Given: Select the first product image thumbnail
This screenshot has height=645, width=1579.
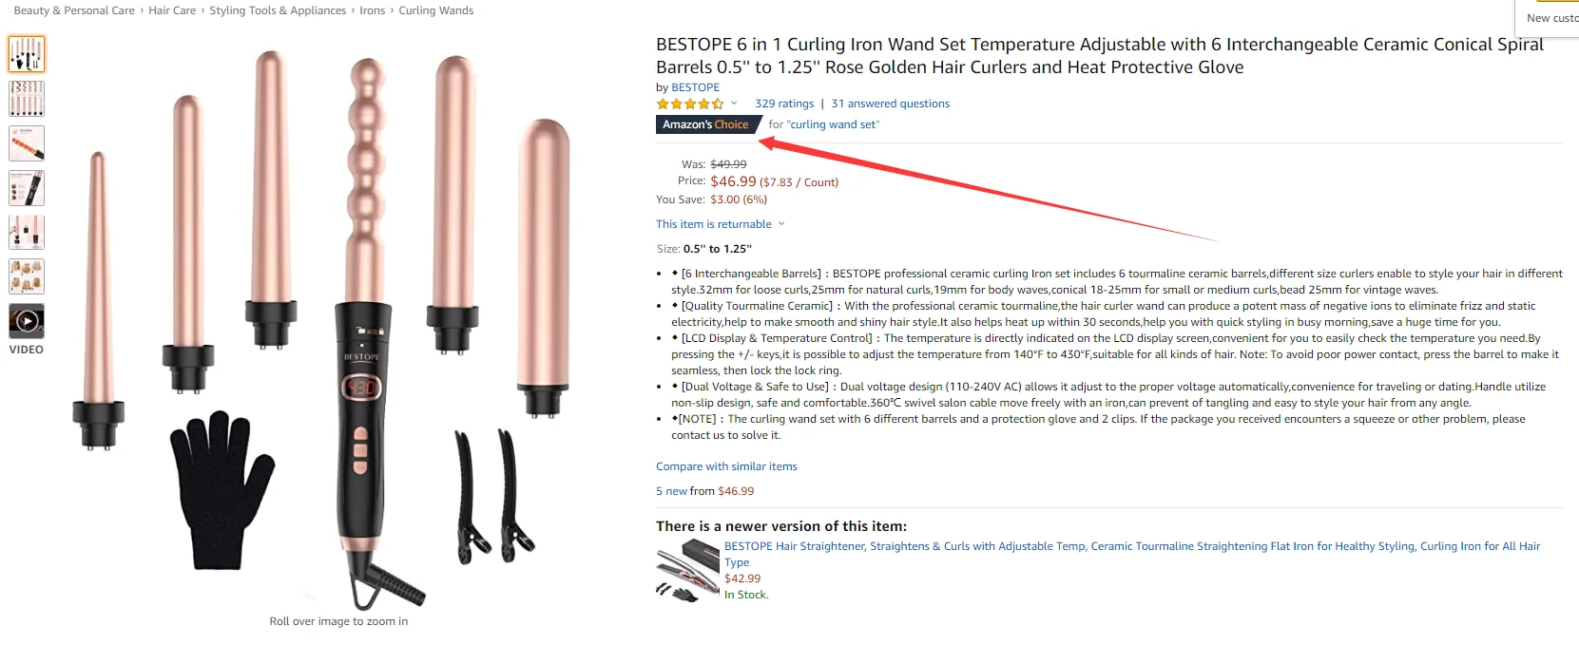Looking at the screenshot, I should coord(27,54).
